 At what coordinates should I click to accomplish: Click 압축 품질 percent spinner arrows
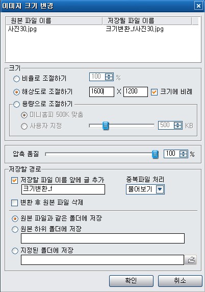183,154
